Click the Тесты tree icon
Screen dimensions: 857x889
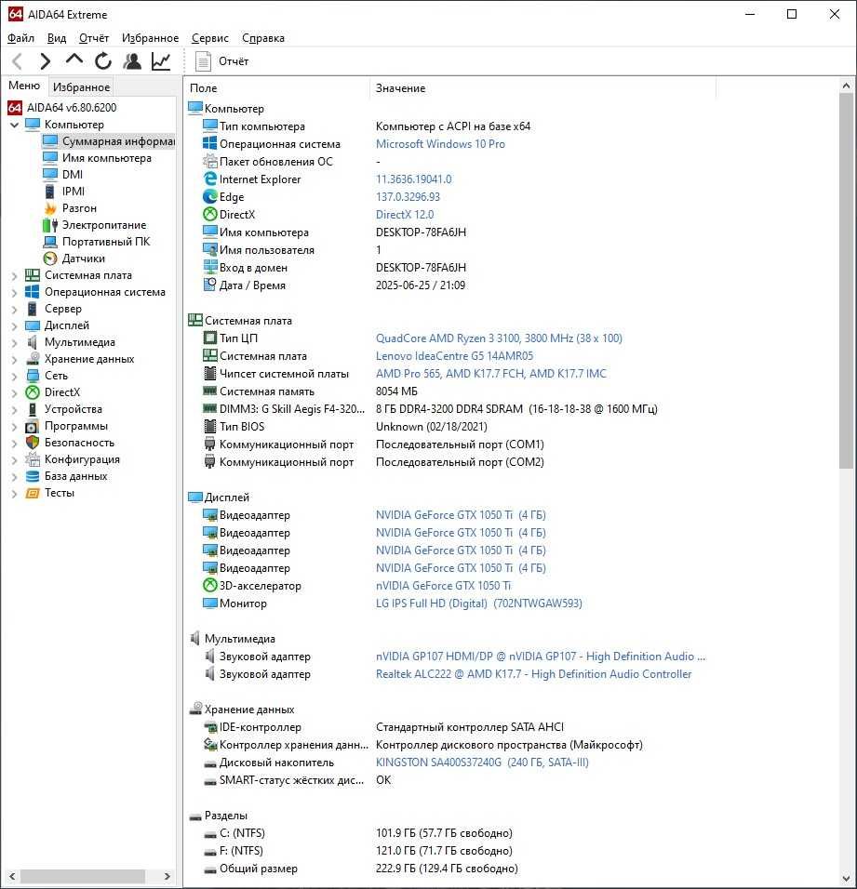tap(33, 493)
